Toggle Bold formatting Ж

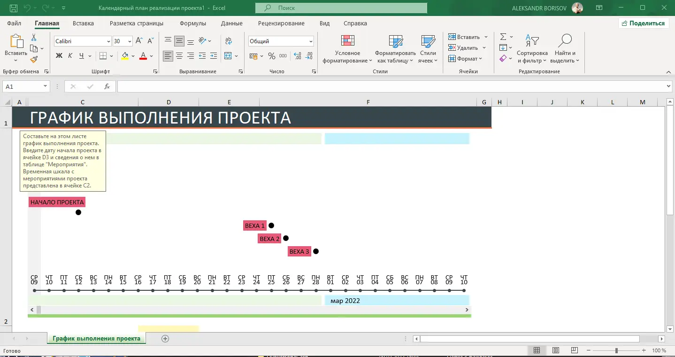point(59,56)
